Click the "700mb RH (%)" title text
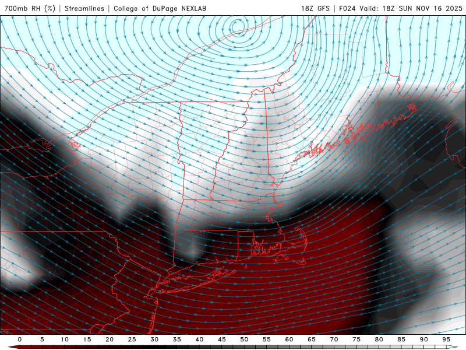The width and height of the screenshot is (466, 350). coord(30,8)
